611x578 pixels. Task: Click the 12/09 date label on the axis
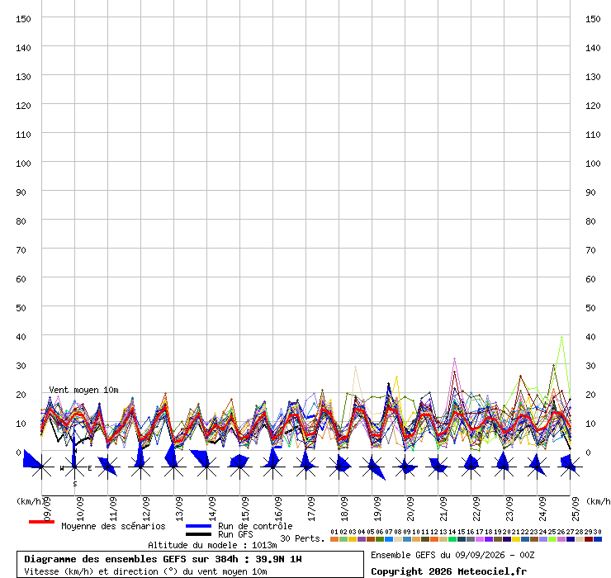tap(146, 509)
